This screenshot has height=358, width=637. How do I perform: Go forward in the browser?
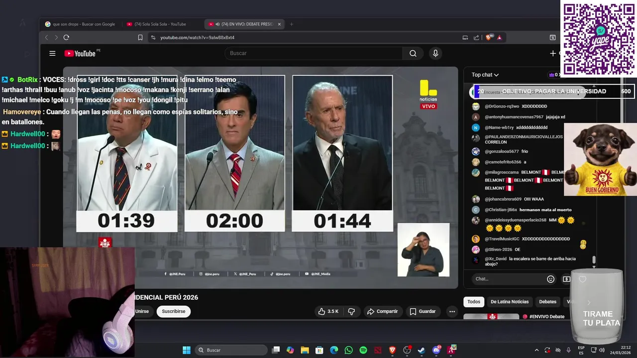click(56, 37)
